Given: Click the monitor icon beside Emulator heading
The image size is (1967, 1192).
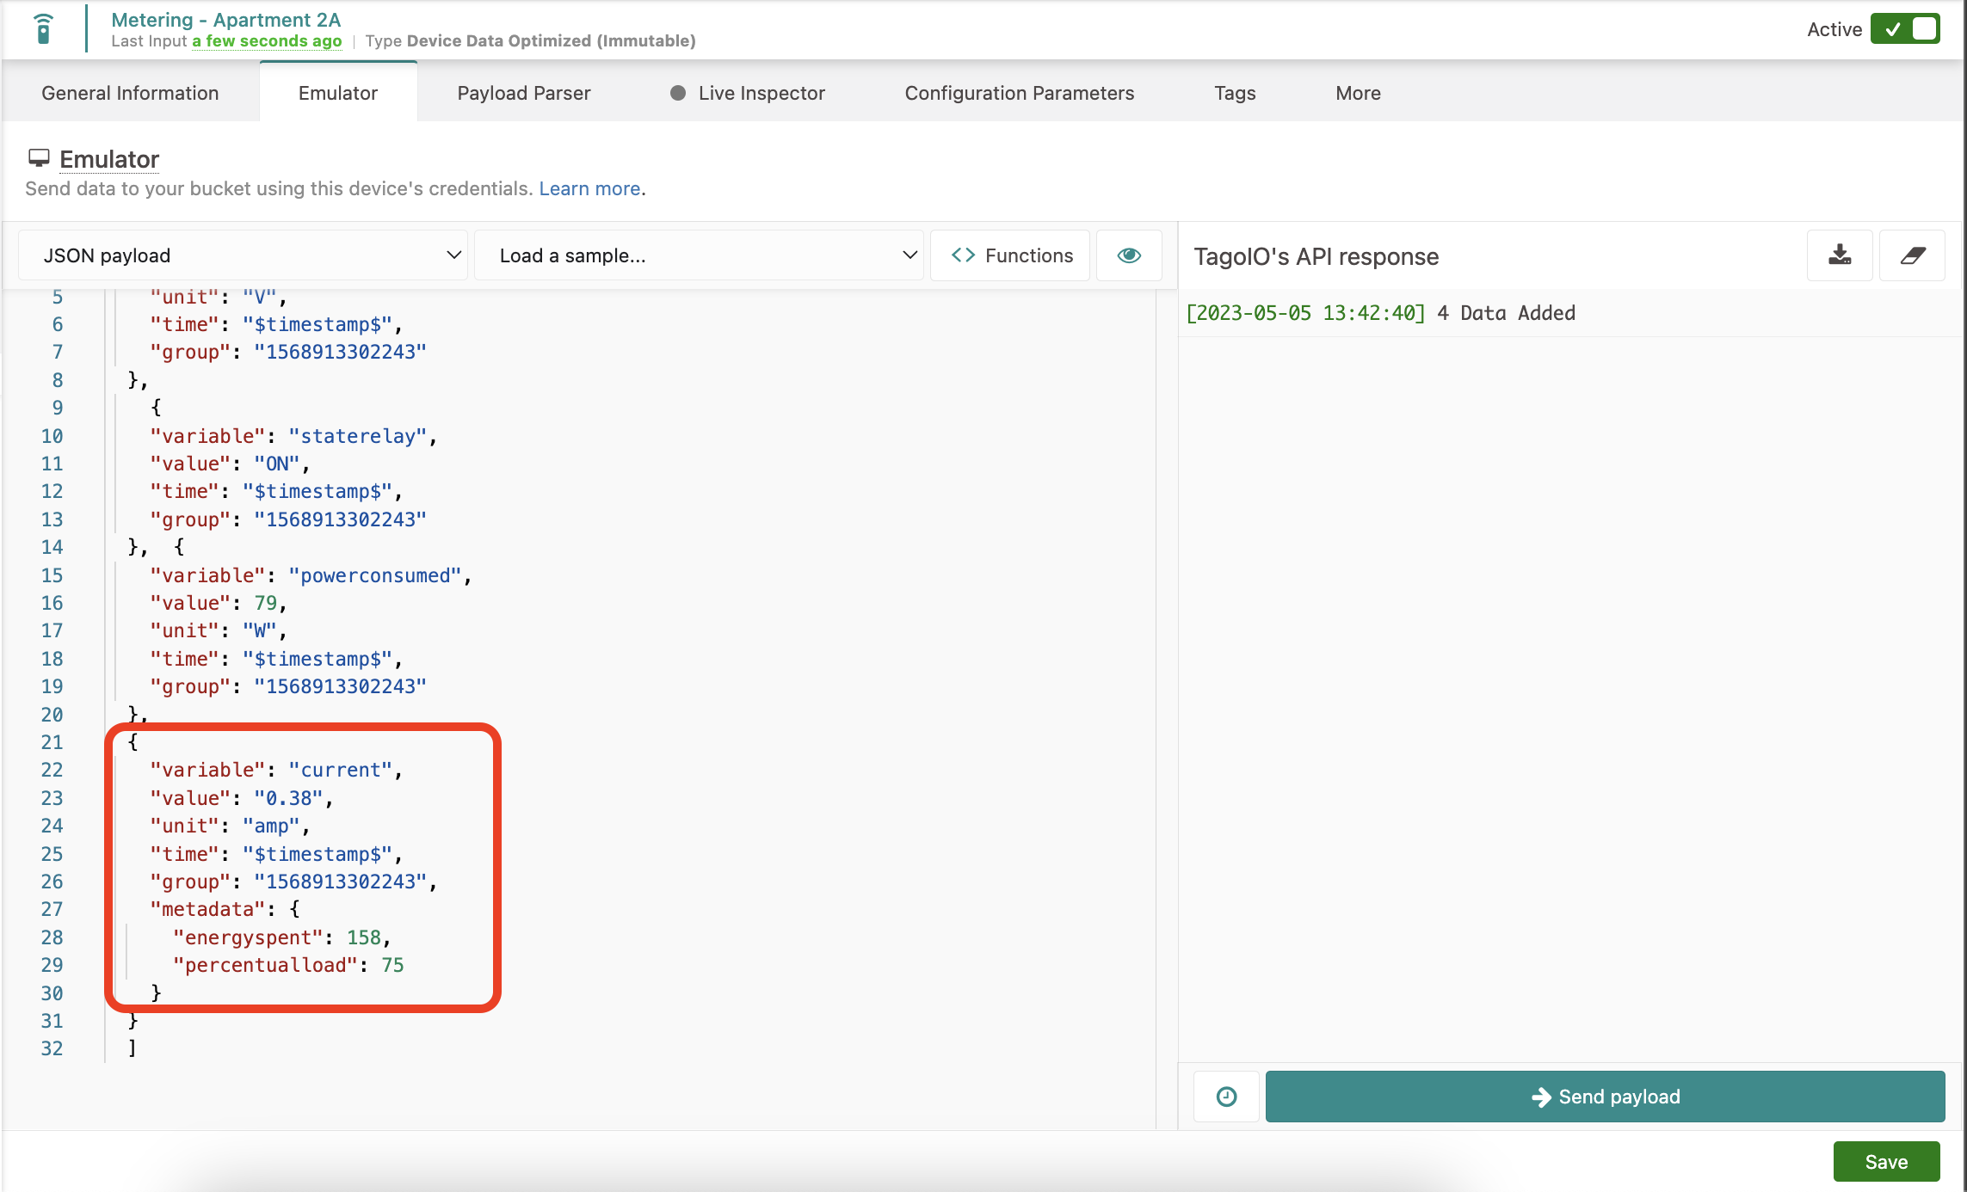Looking at the screenshot, I should [39, 158].
